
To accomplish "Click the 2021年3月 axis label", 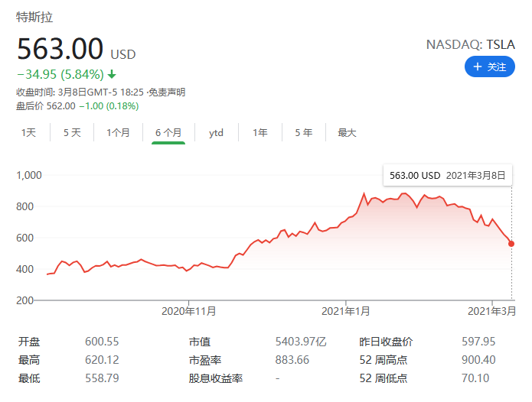I will tap(491, 311).
